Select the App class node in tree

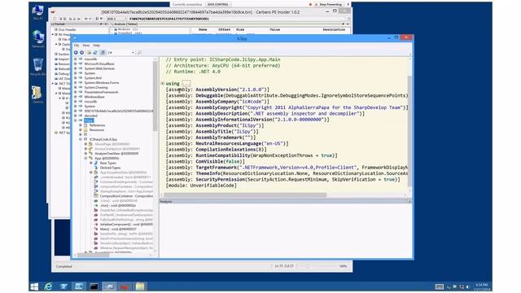107,159
